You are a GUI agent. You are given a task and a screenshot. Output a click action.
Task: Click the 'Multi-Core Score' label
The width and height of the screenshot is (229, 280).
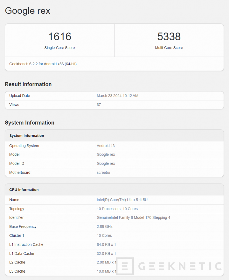point(169,48)
